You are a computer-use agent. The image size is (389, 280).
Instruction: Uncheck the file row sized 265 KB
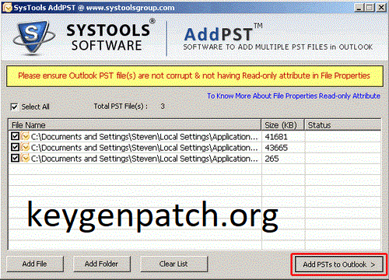click(x=15, y=158)
